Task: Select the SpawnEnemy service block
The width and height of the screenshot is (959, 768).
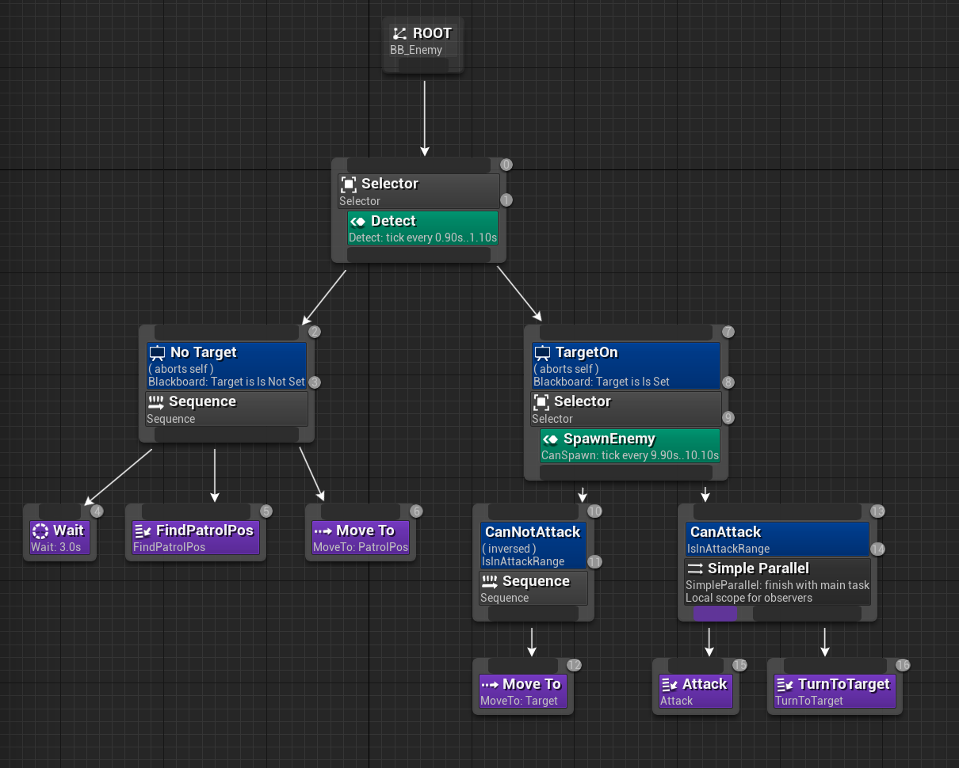Action: point(630,446)
